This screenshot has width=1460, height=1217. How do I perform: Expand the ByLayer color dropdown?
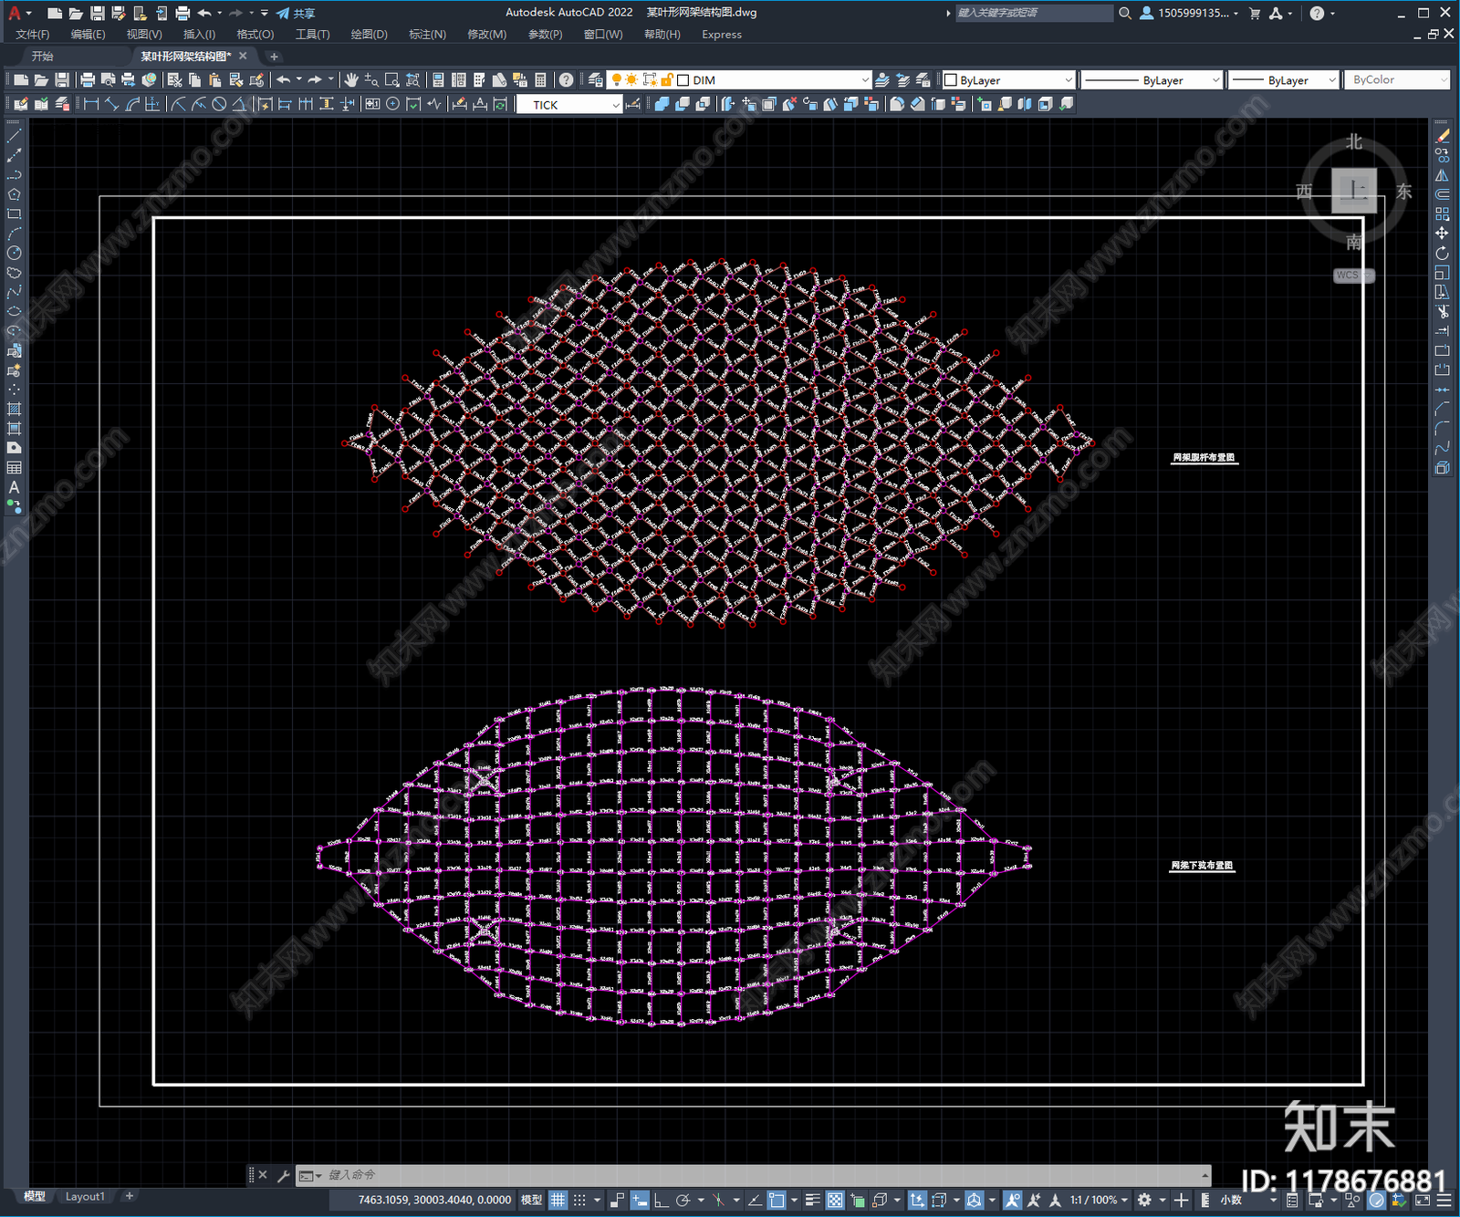[x=1068, y=80]
